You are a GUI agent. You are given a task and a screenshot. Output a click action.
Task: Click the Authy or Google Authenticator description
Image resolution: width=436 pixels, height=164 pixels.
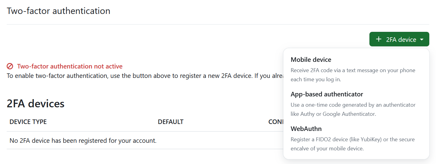[333, 114]
